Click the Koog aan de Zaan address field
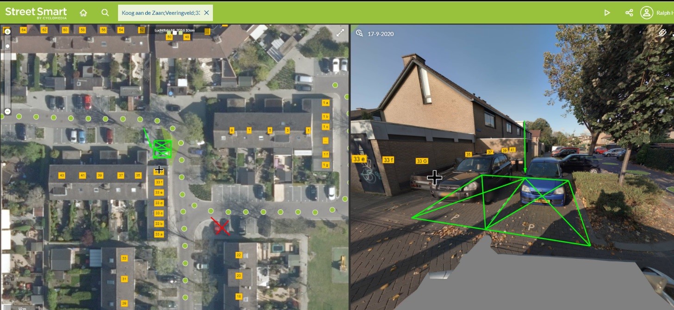The width and height of the screenshot is (674, 310). point(161,13)
